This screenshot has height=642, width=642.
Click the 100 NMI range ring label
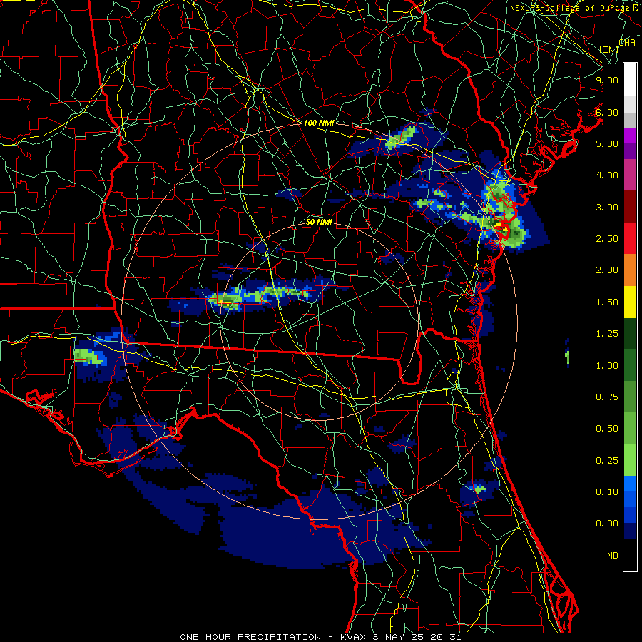point(319,123)
